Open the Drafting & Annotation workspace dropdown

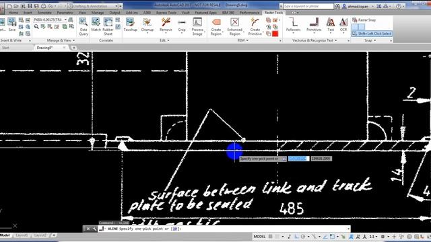click(x=93, y=6)
